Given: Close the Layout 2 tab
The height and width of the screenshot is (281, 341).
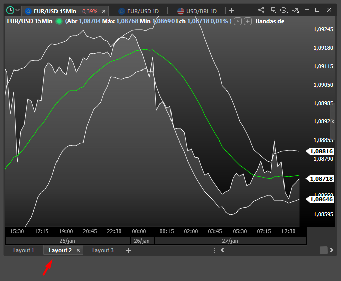Looking at the screenshot, I should [78, 250].
